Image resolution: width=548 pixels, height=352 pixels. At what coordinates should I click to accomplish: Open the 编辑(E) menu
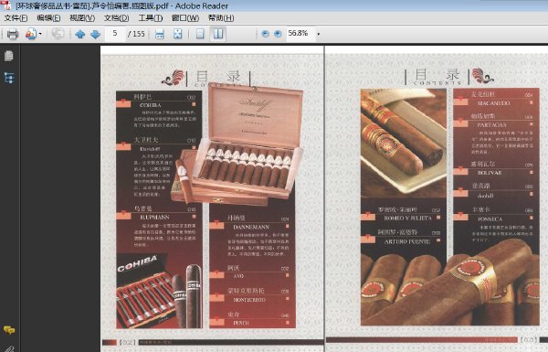coord(48,18)
